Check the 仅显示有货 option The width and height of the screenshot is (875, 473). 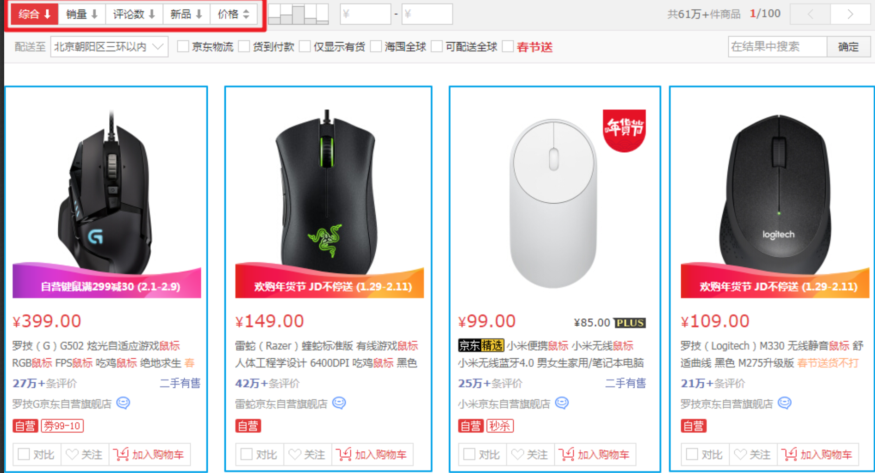(x=305, y=46)
